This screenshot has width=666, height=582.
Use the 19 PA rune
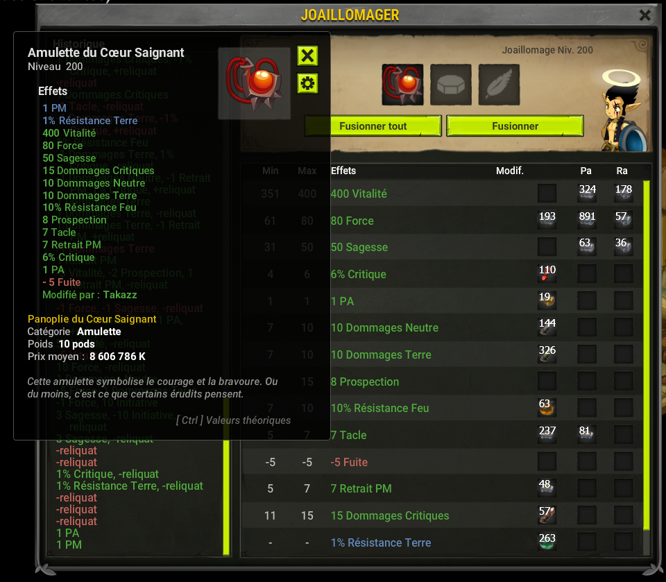click(x=547, y=300)
